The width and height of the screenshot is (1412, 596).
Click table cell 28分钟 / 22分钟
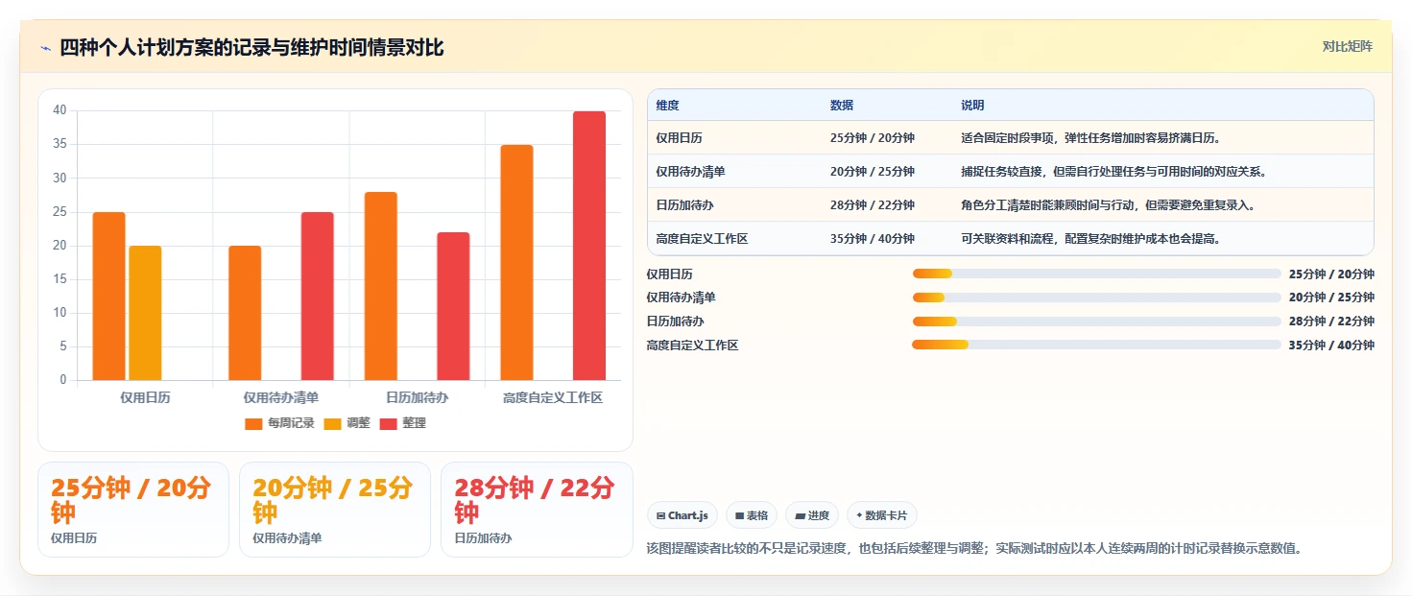point(873,205)
